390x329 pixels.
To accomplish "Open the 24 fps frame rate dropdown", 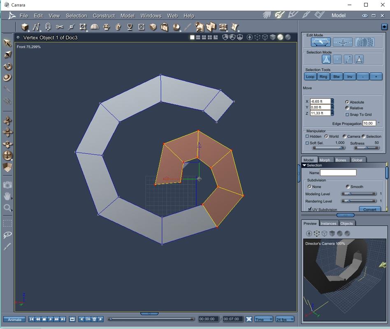I will 285,319.
